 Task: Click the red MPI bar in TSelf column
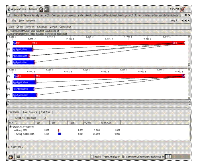pos(58,130)
